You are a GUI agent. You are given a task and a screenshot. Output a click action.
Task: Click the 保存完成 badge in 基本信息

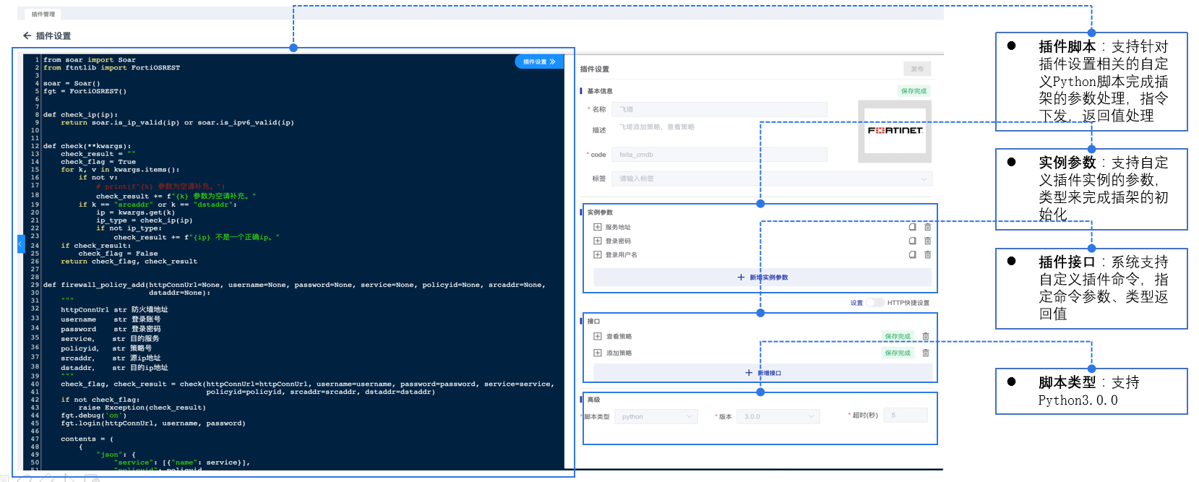914,91
